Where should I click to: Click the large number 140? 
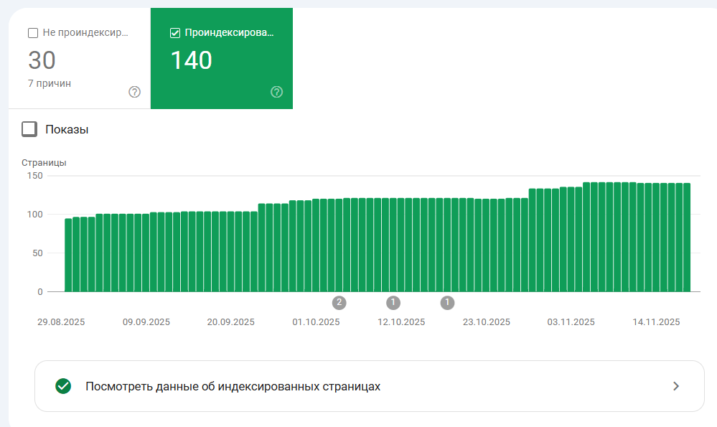point(191,60)
